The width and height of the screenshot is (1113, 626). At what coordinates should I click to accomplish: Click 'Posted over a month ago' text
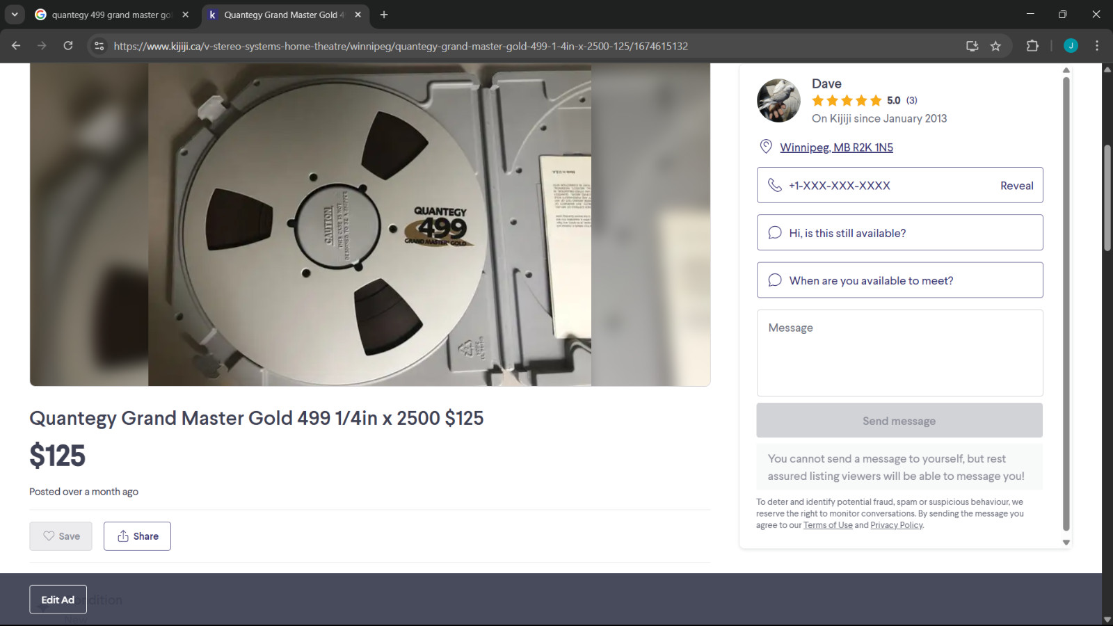83,492
